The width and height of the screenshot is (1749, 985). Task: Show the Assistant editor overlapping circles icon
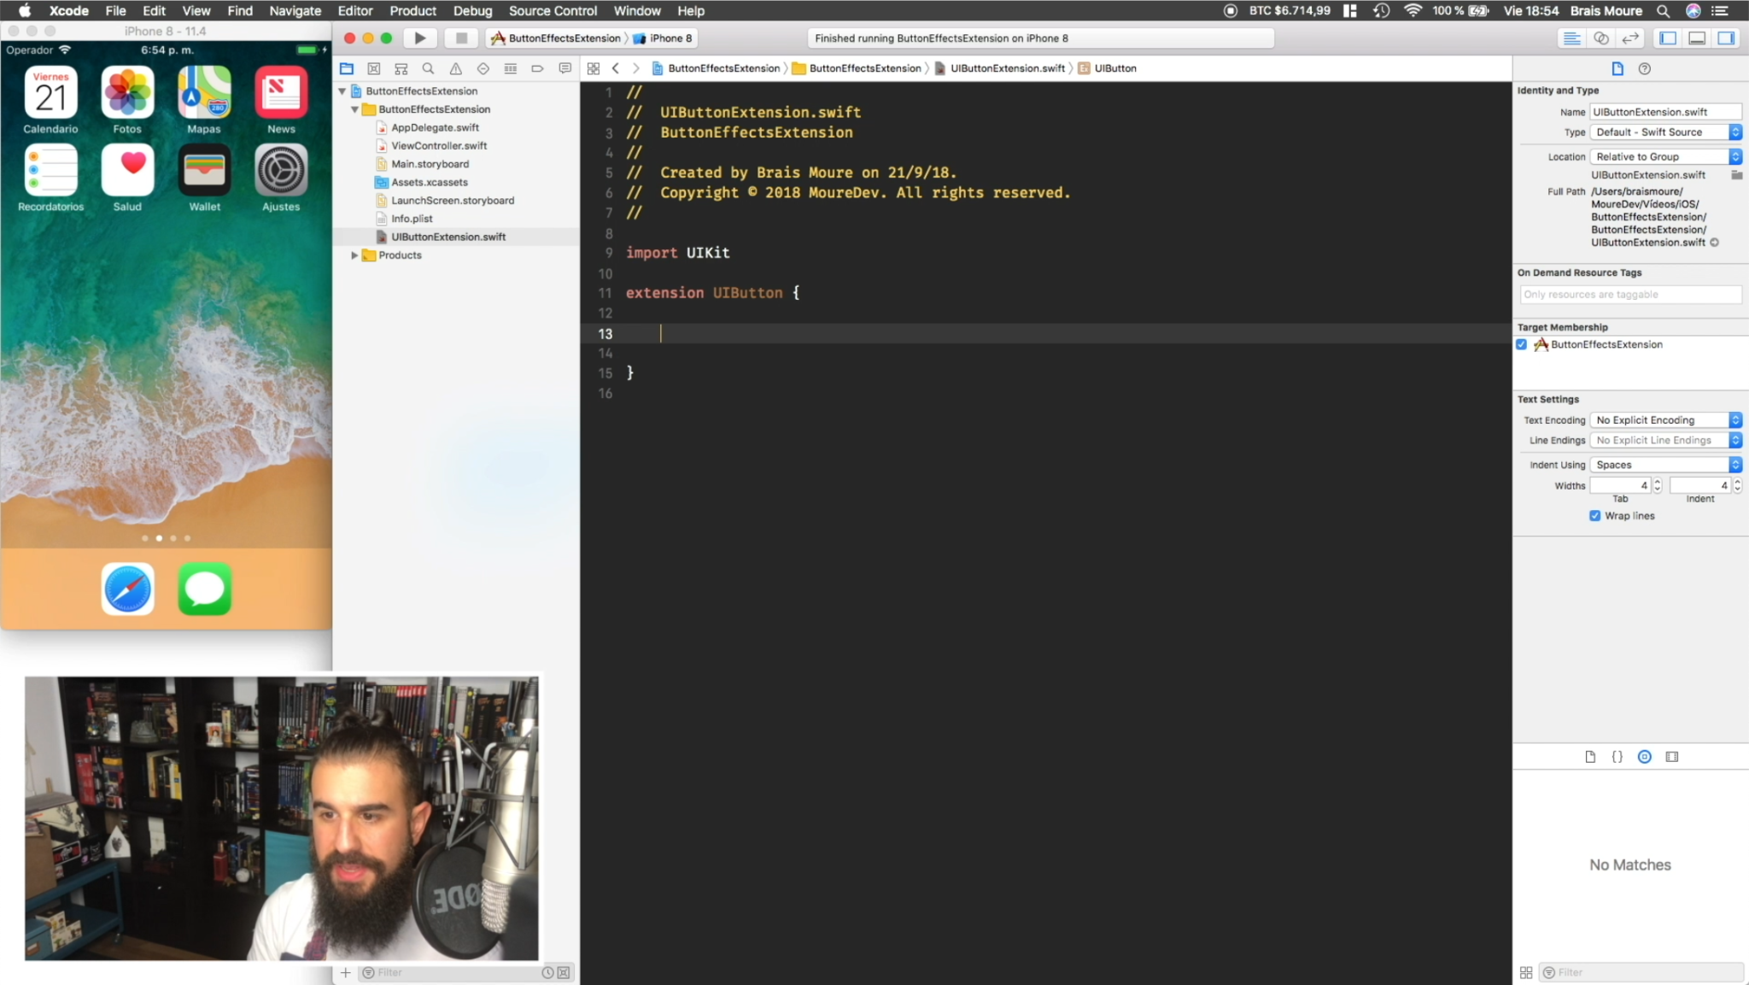[1601, 38]
